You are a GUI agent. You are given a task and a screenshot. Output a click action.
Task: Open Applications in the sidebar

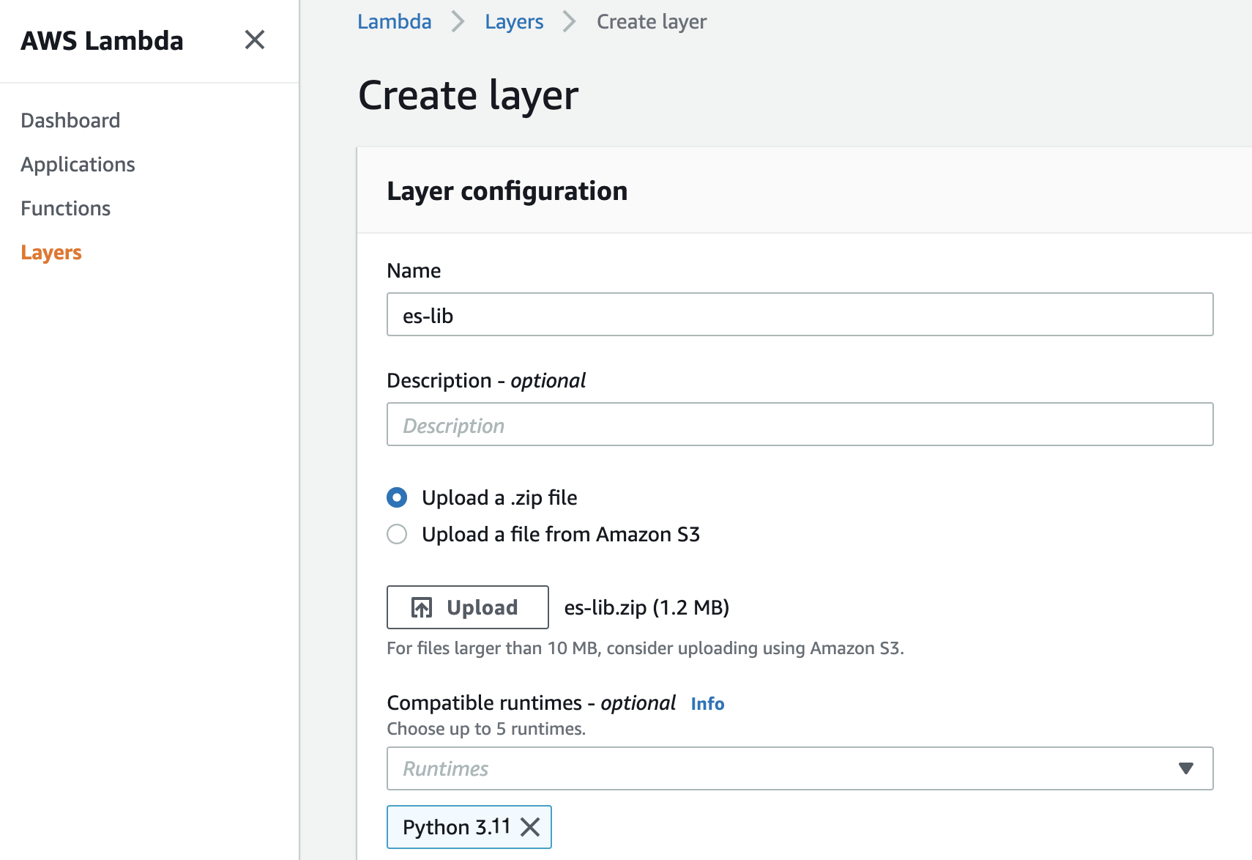coord(78,164)
